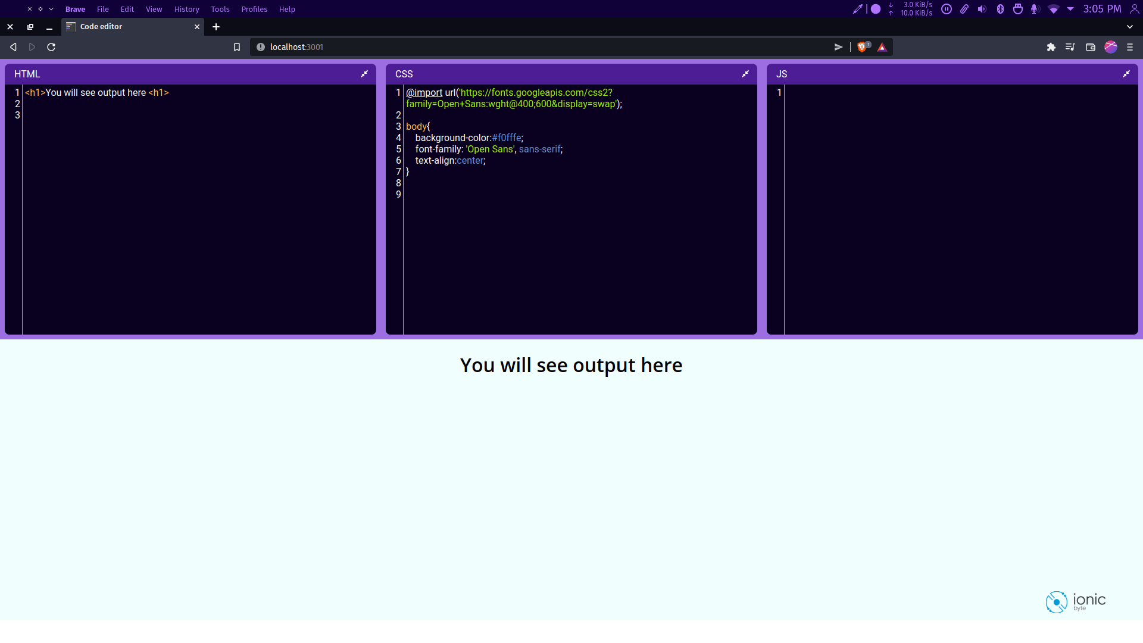
Task: Expand the system tray arrow
Action: click(1070, 9)
